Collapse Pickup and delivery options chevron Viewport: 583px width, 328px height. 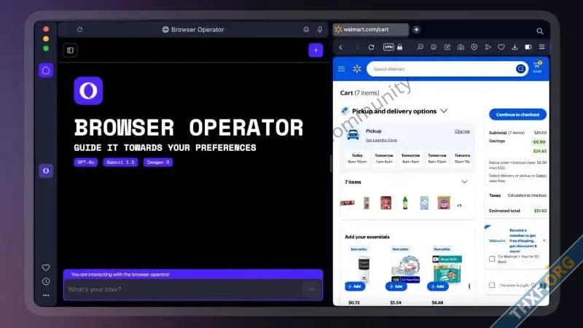point(444,111)
